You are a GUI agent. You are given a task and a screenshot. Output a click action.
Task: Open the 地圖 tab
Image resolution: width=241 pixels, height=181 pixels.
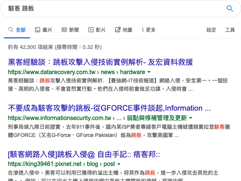[x=124, y=30]
